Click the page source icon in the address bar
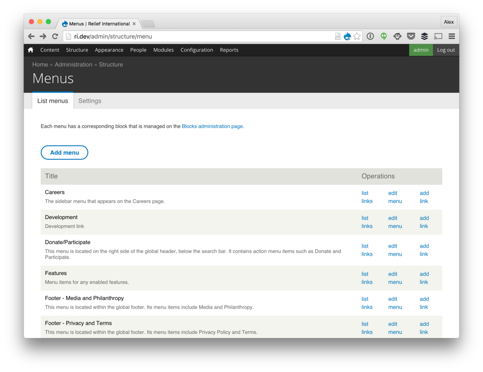 [338, 36]
